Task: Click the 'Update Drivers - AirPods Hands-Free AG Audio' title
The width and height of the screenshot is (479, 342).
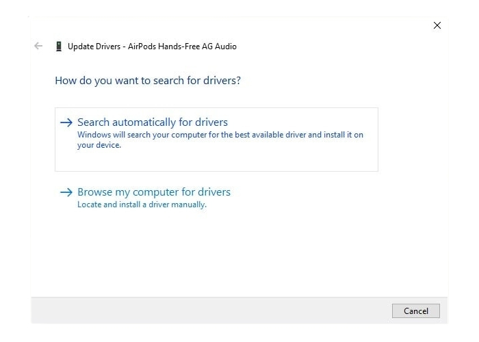Action: (x=152, y=47)
